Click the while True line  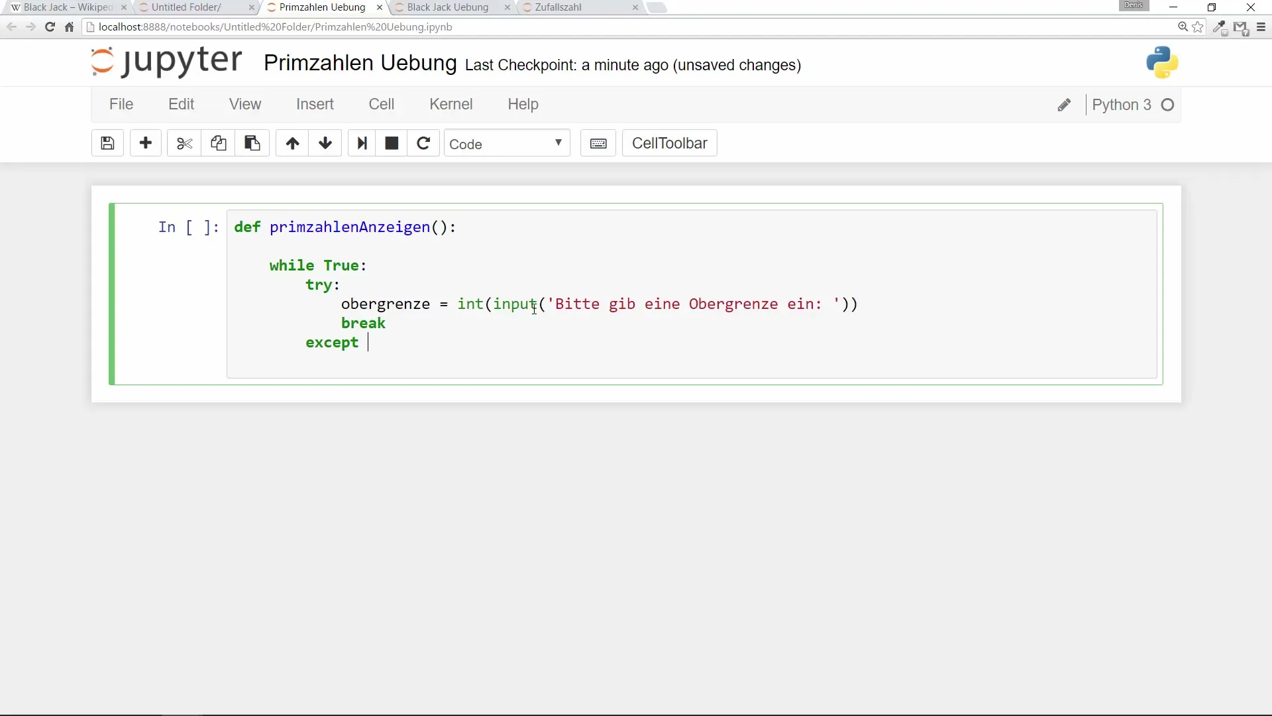point(318,266)
